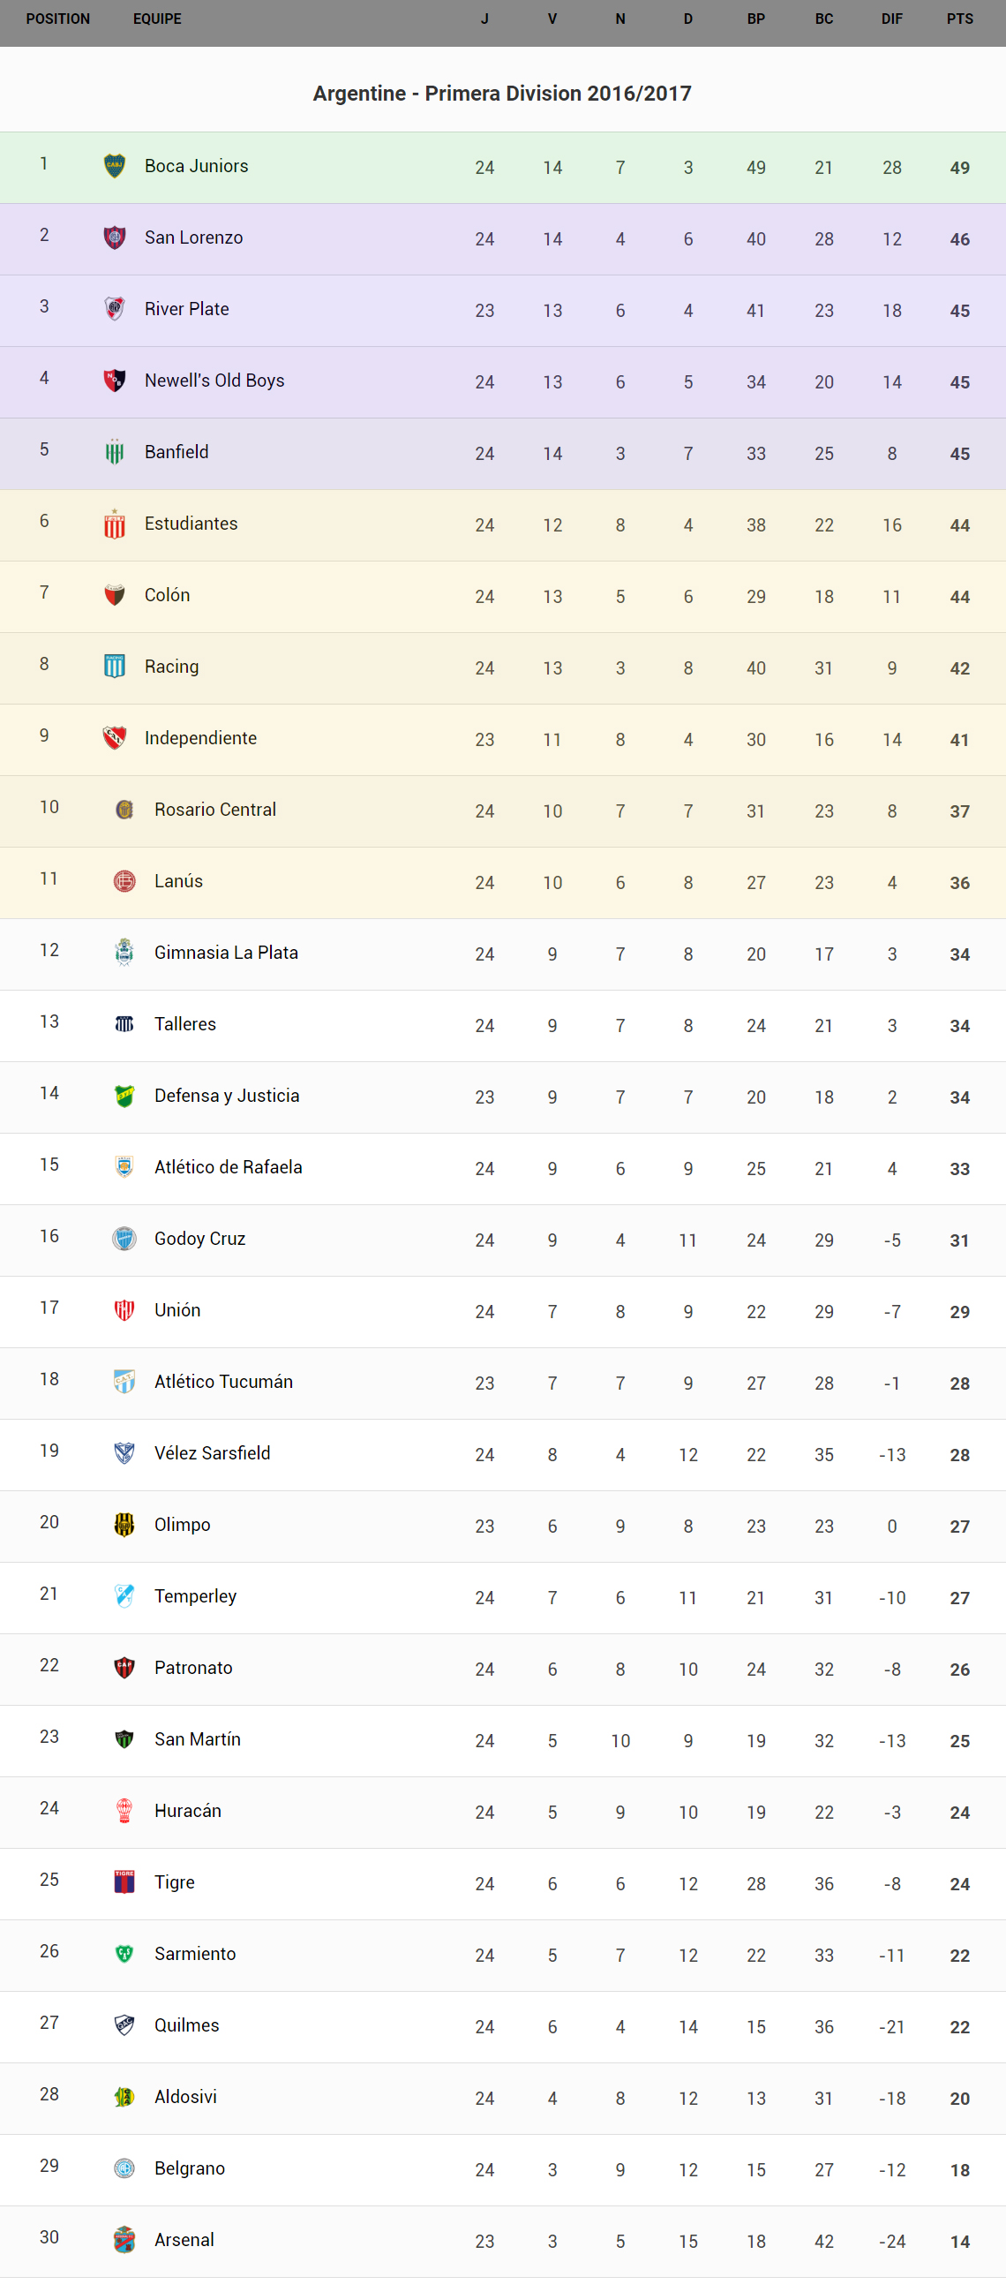Click the POSITION column header
Viewport: 1006px width, 2292px height.
58,19
